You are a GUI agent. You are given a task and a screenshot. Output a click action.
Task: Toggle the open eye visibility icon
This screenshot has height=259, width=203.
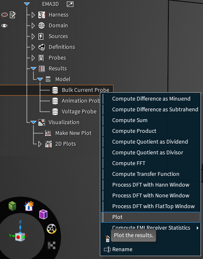[4, 26]
